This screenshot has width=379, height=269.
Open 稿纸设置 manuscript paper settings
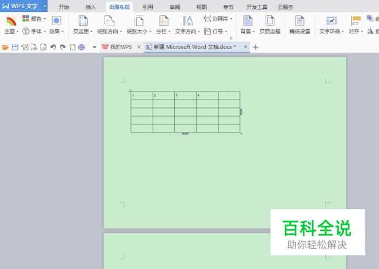tap(300, 25)
